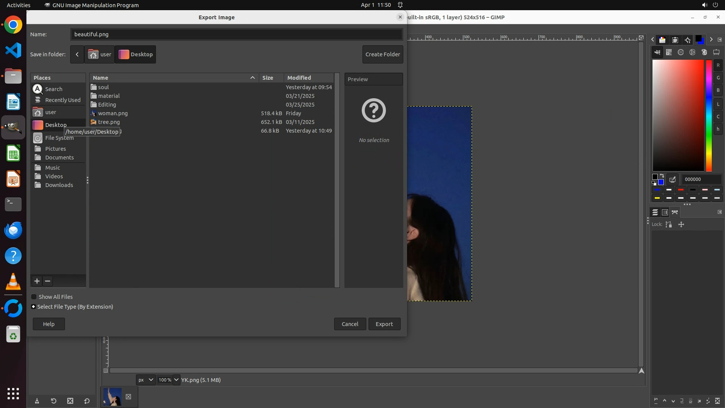Screen dimensions: 725x408
Task: Select the L channel radio button
Action: [718, 104]
